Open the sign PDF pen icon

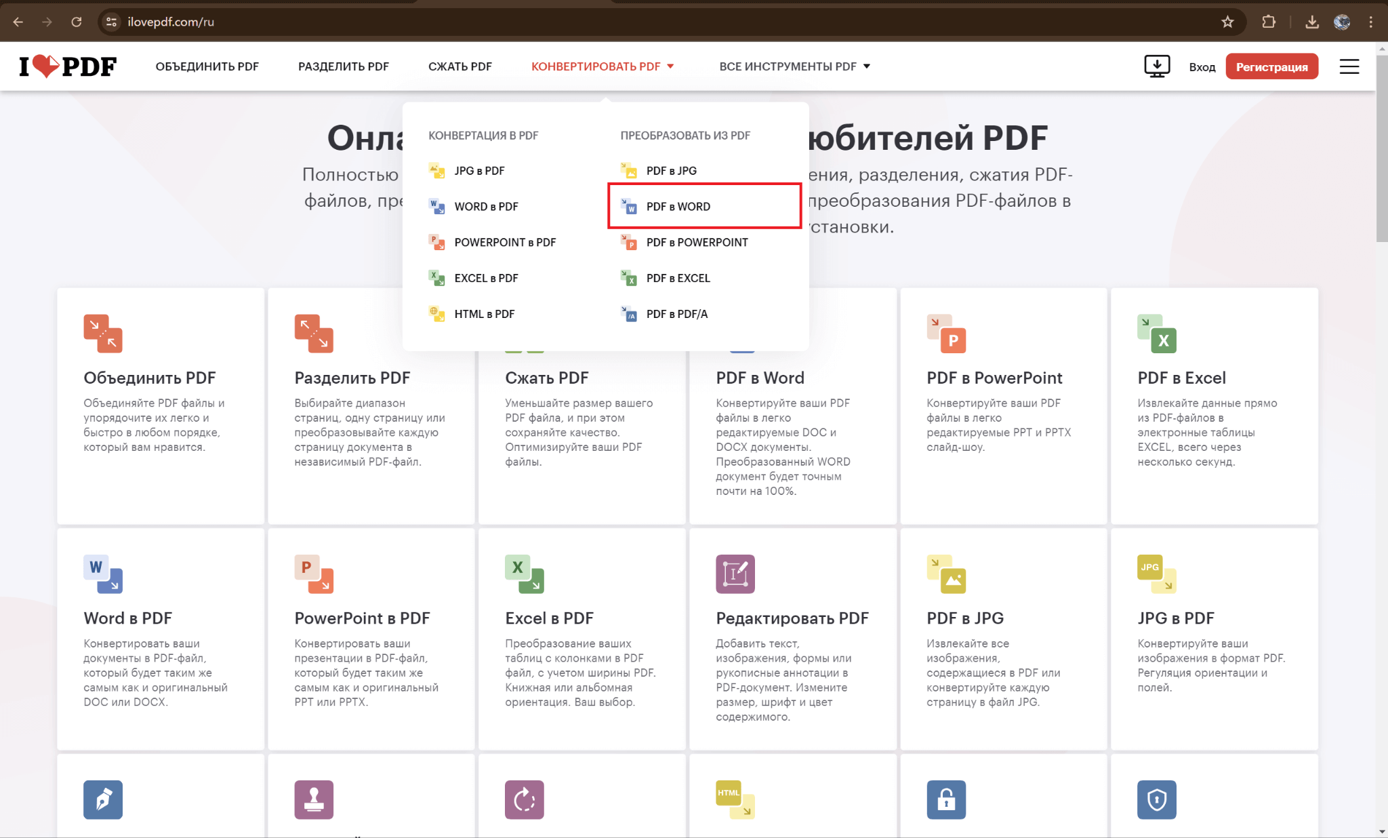[103, 800]
